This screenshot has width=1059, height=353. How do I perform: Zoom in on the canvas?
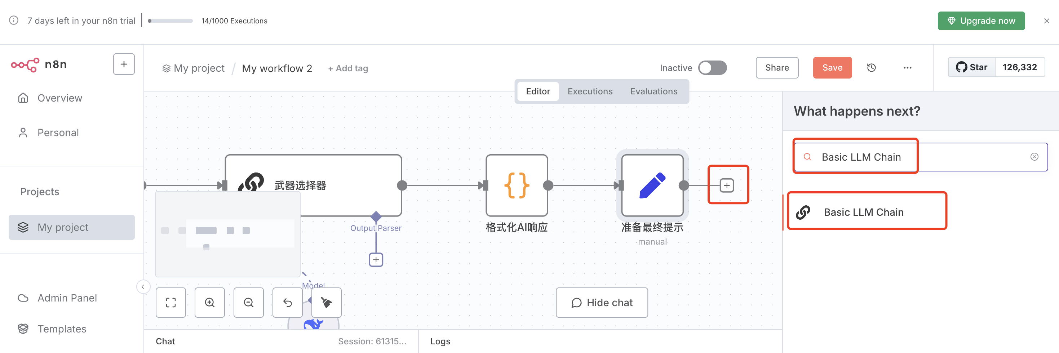pos(210,303)
